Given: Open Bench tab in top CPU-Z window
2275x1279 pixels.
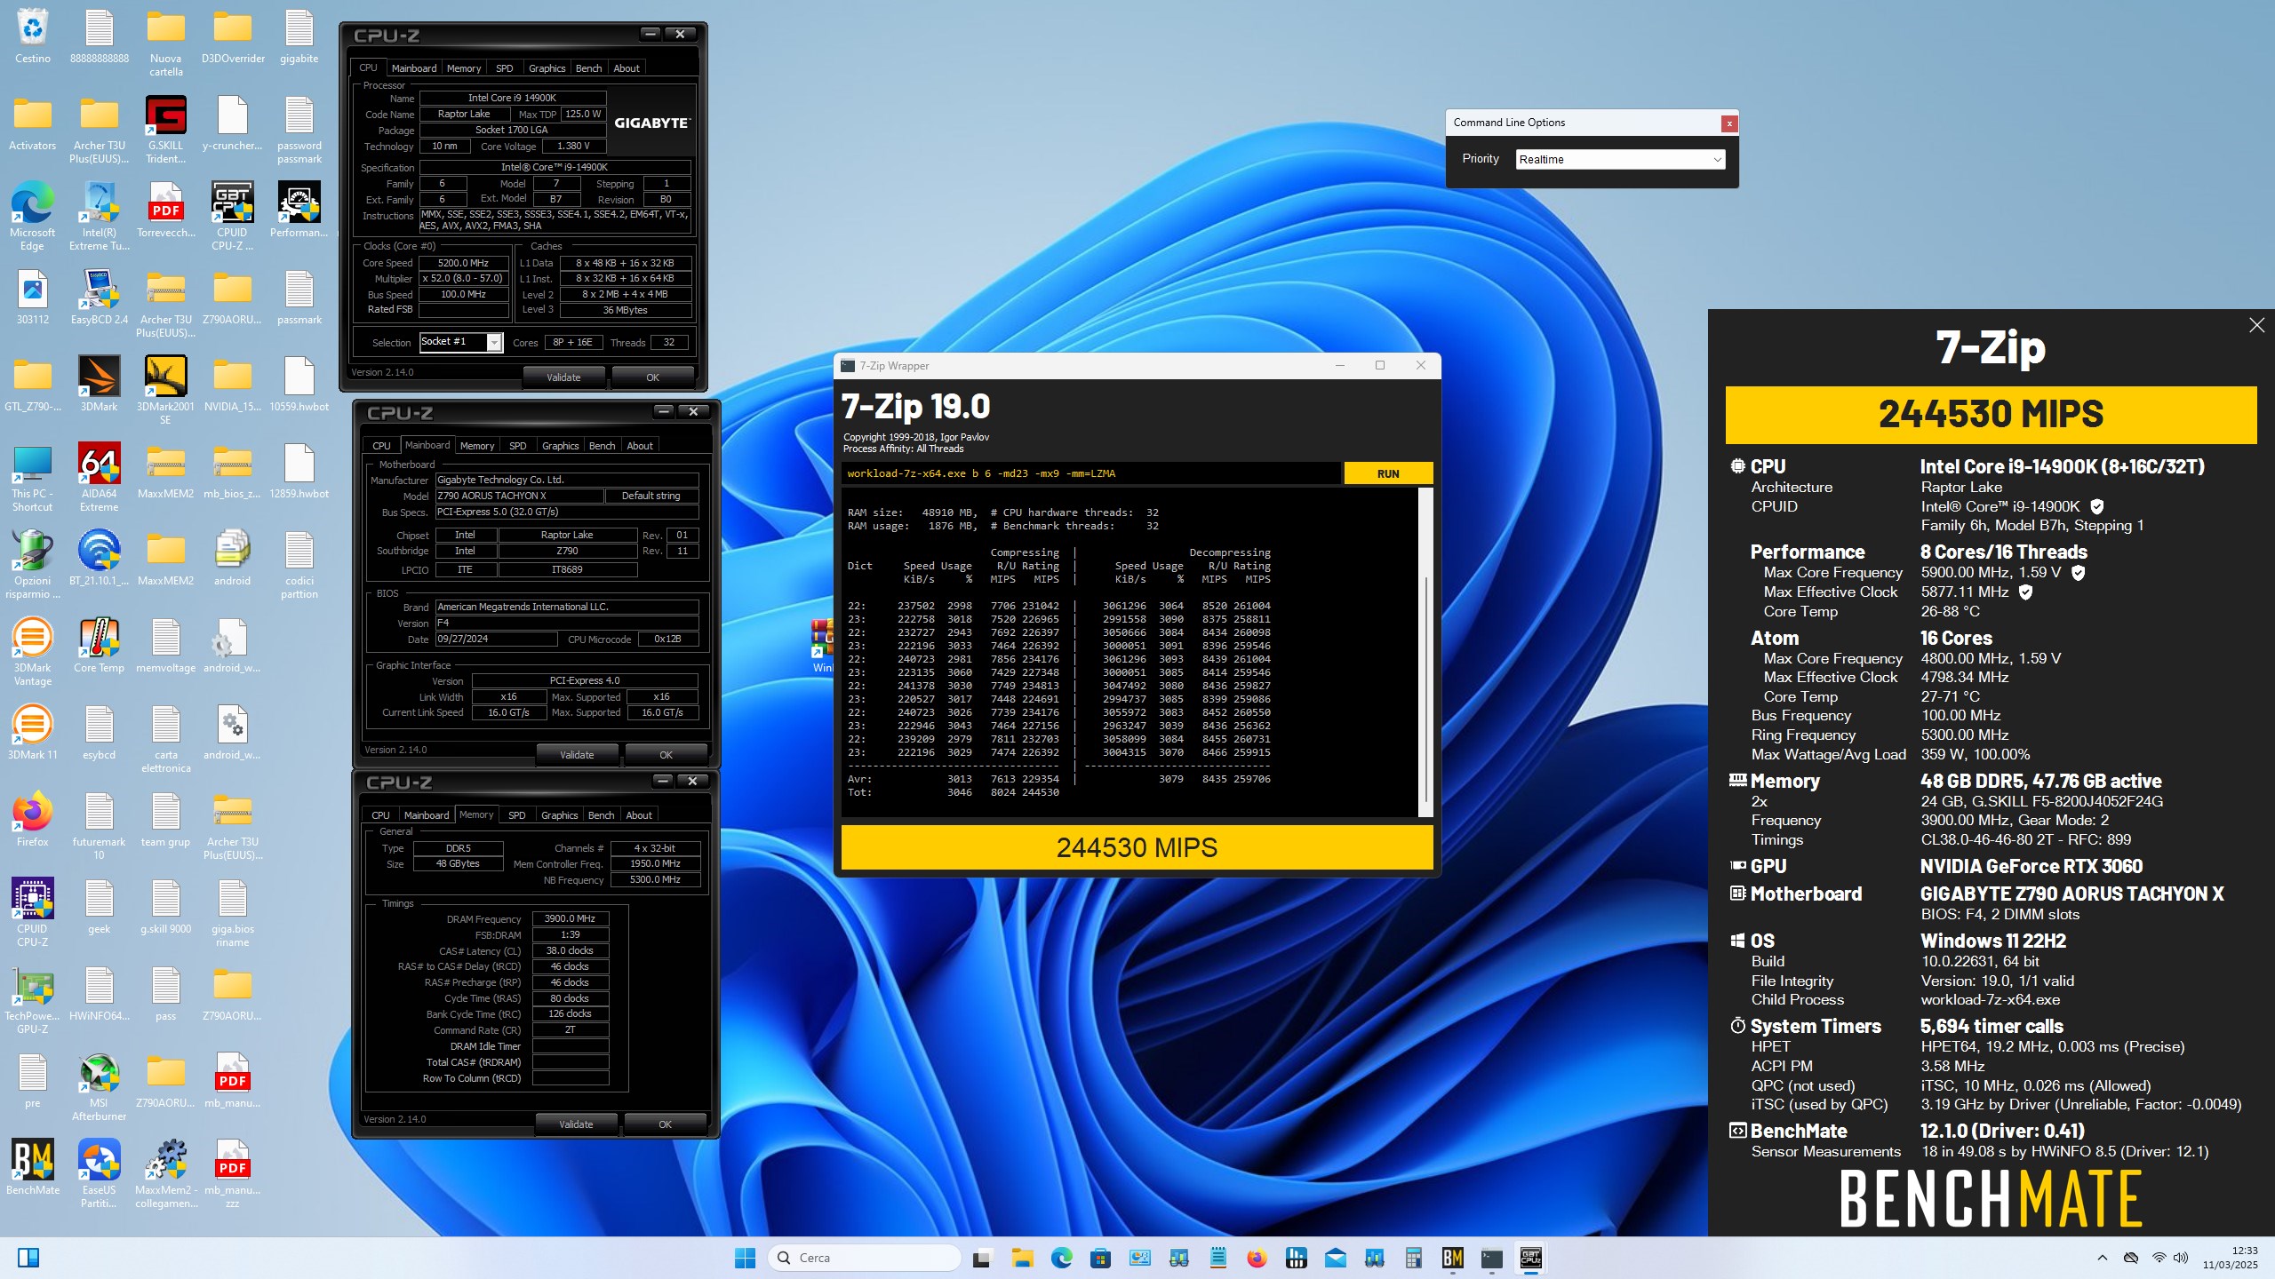Looking at the screenshot, I should [588, 68].
